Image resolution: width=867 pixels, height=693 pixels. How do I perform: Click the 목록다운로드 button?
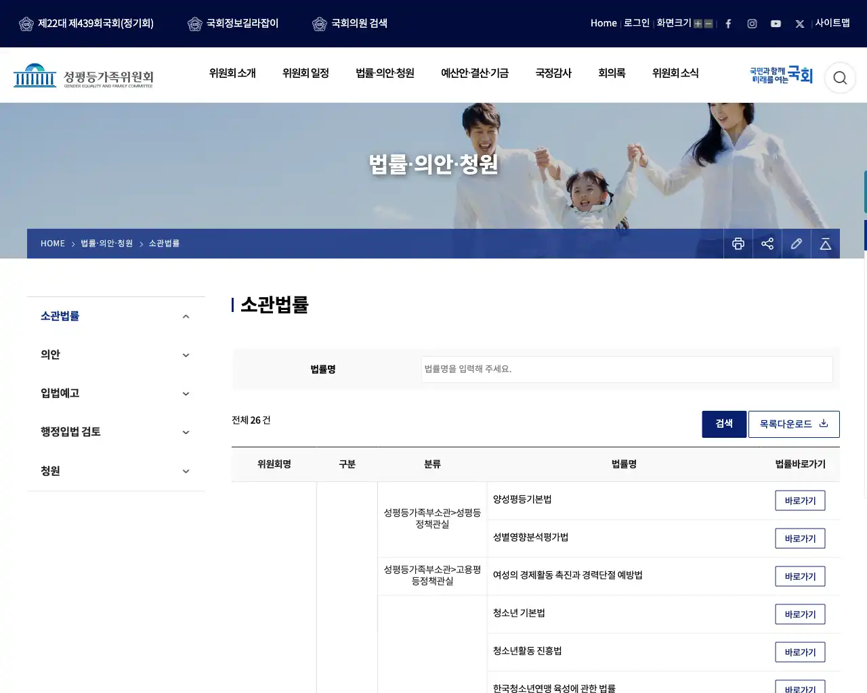[x=794, y=424]
